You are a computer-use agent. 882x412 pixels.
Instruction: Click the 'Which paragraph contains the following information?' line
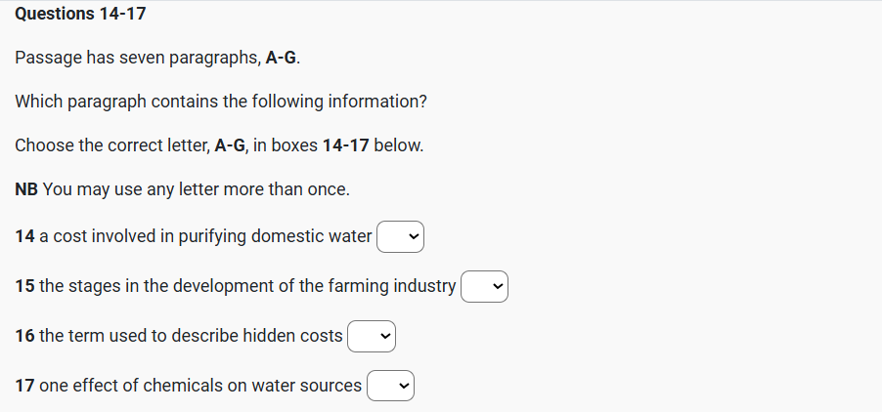221,103
